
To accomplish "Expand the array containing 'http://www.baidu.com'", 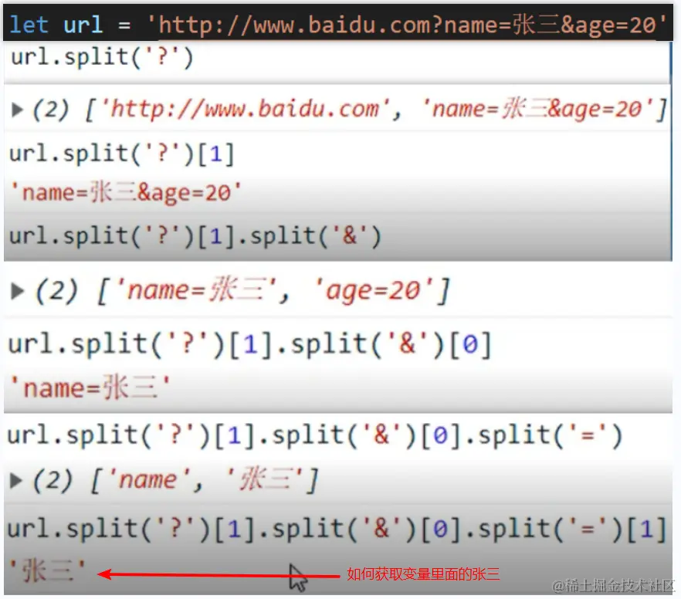I will pyautogui.click(x=17, y=110).
